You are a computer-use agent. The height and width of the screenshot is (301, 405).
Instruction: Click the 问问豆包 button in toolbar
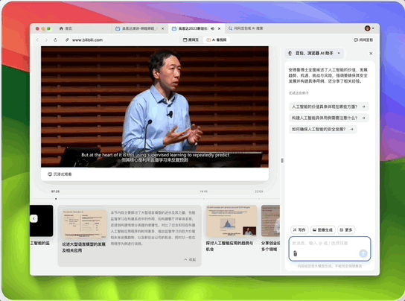coord(363,39)
